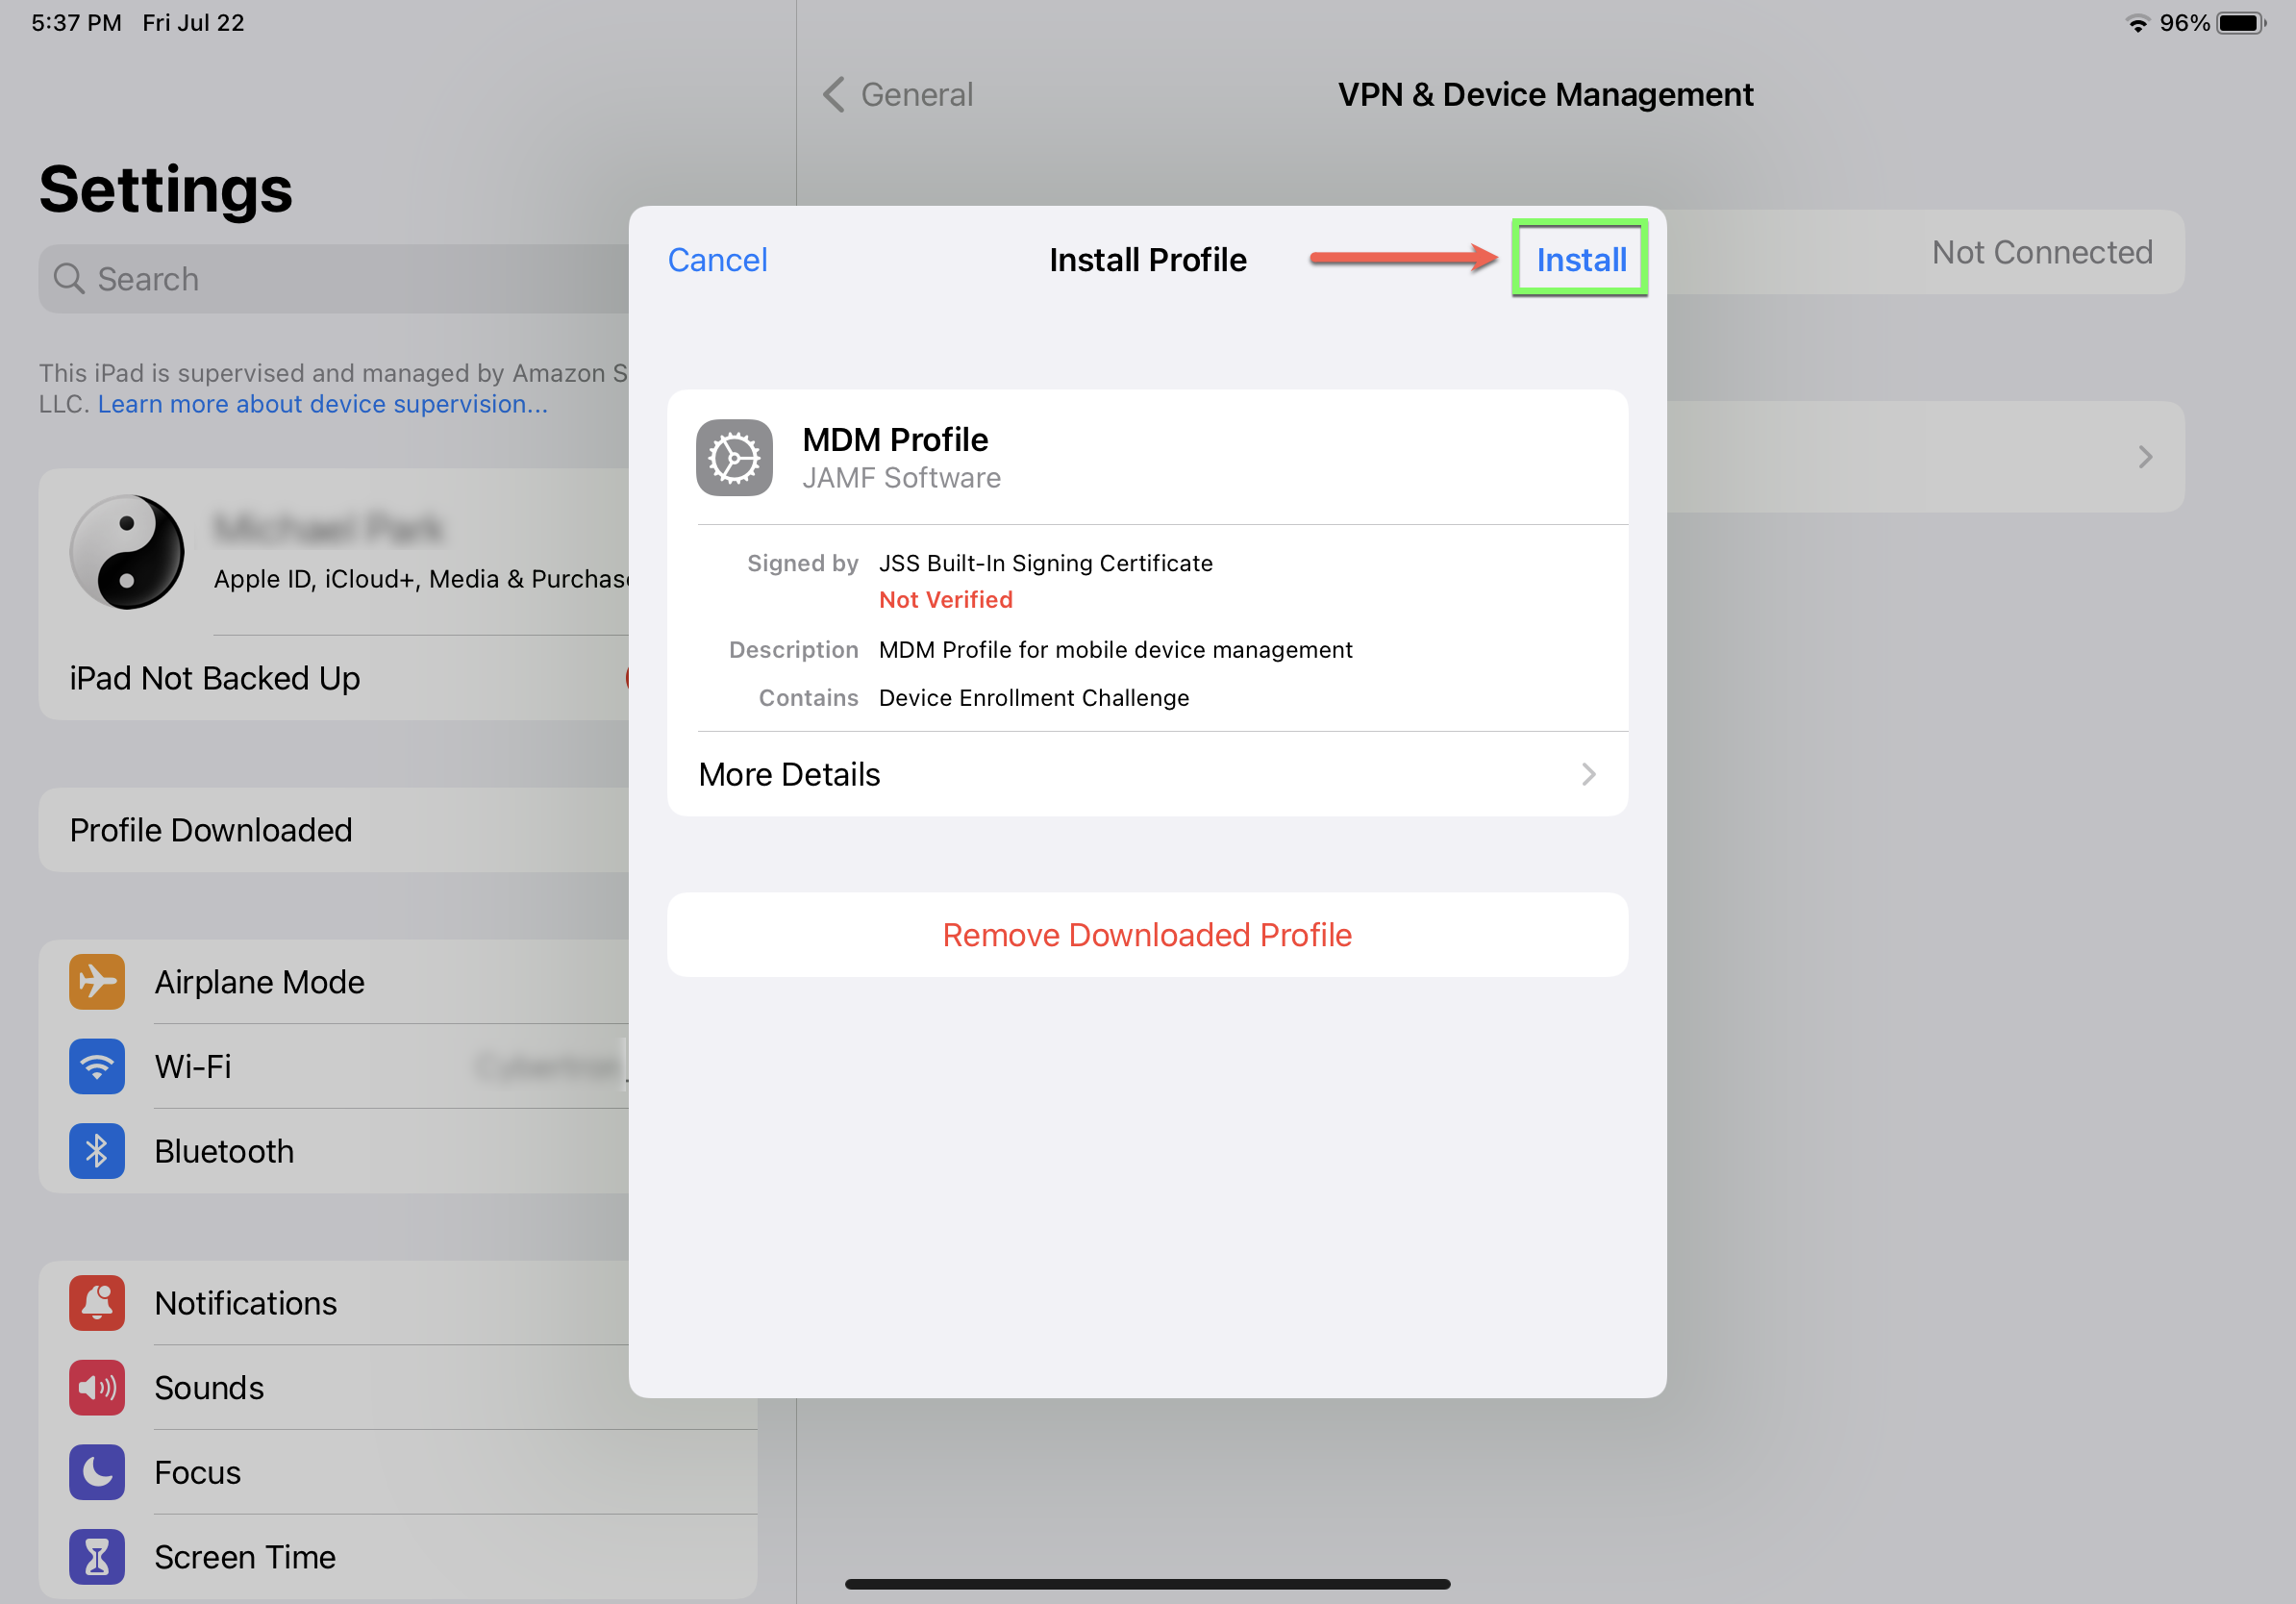Tap Apple ID, iCloud+, Media & Purchases text
The image size is (2296, 1604).
pyautogui.click(x=421, y=579)
